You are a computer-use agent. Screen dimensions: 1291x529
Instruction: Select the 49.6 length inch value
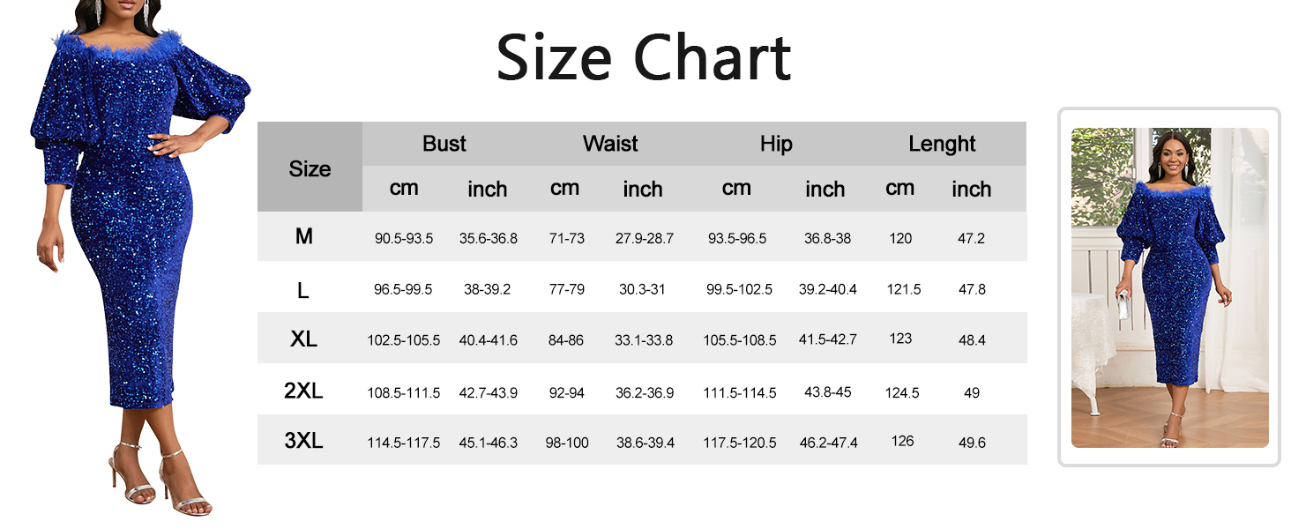[x=972, y=443]
